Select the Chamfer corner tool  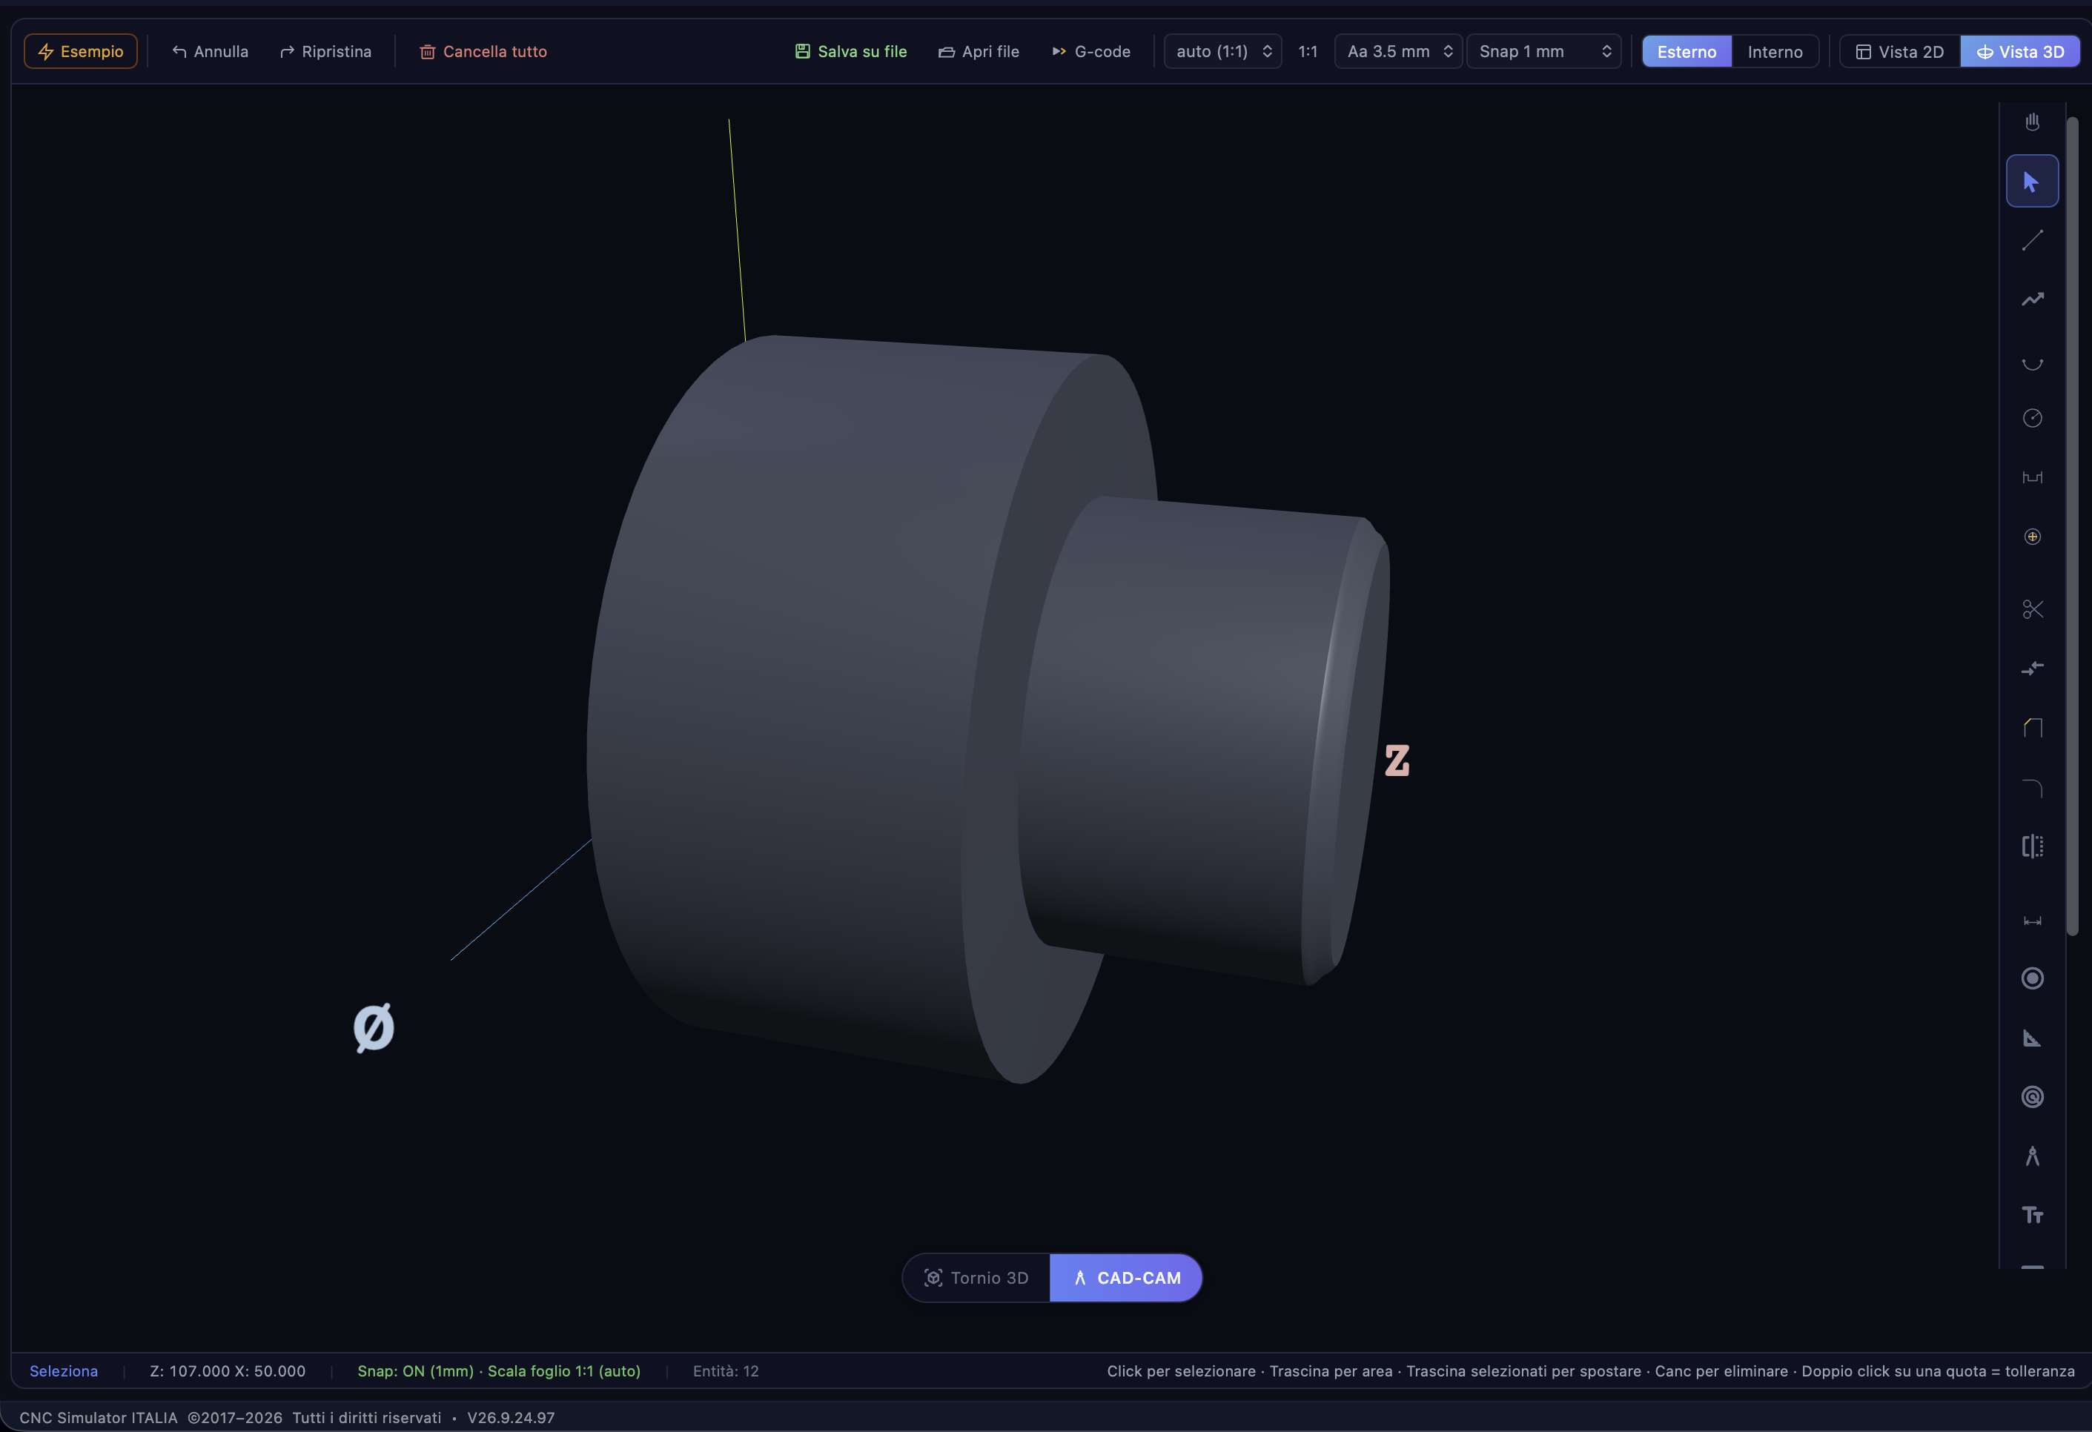coord(2032,728)
